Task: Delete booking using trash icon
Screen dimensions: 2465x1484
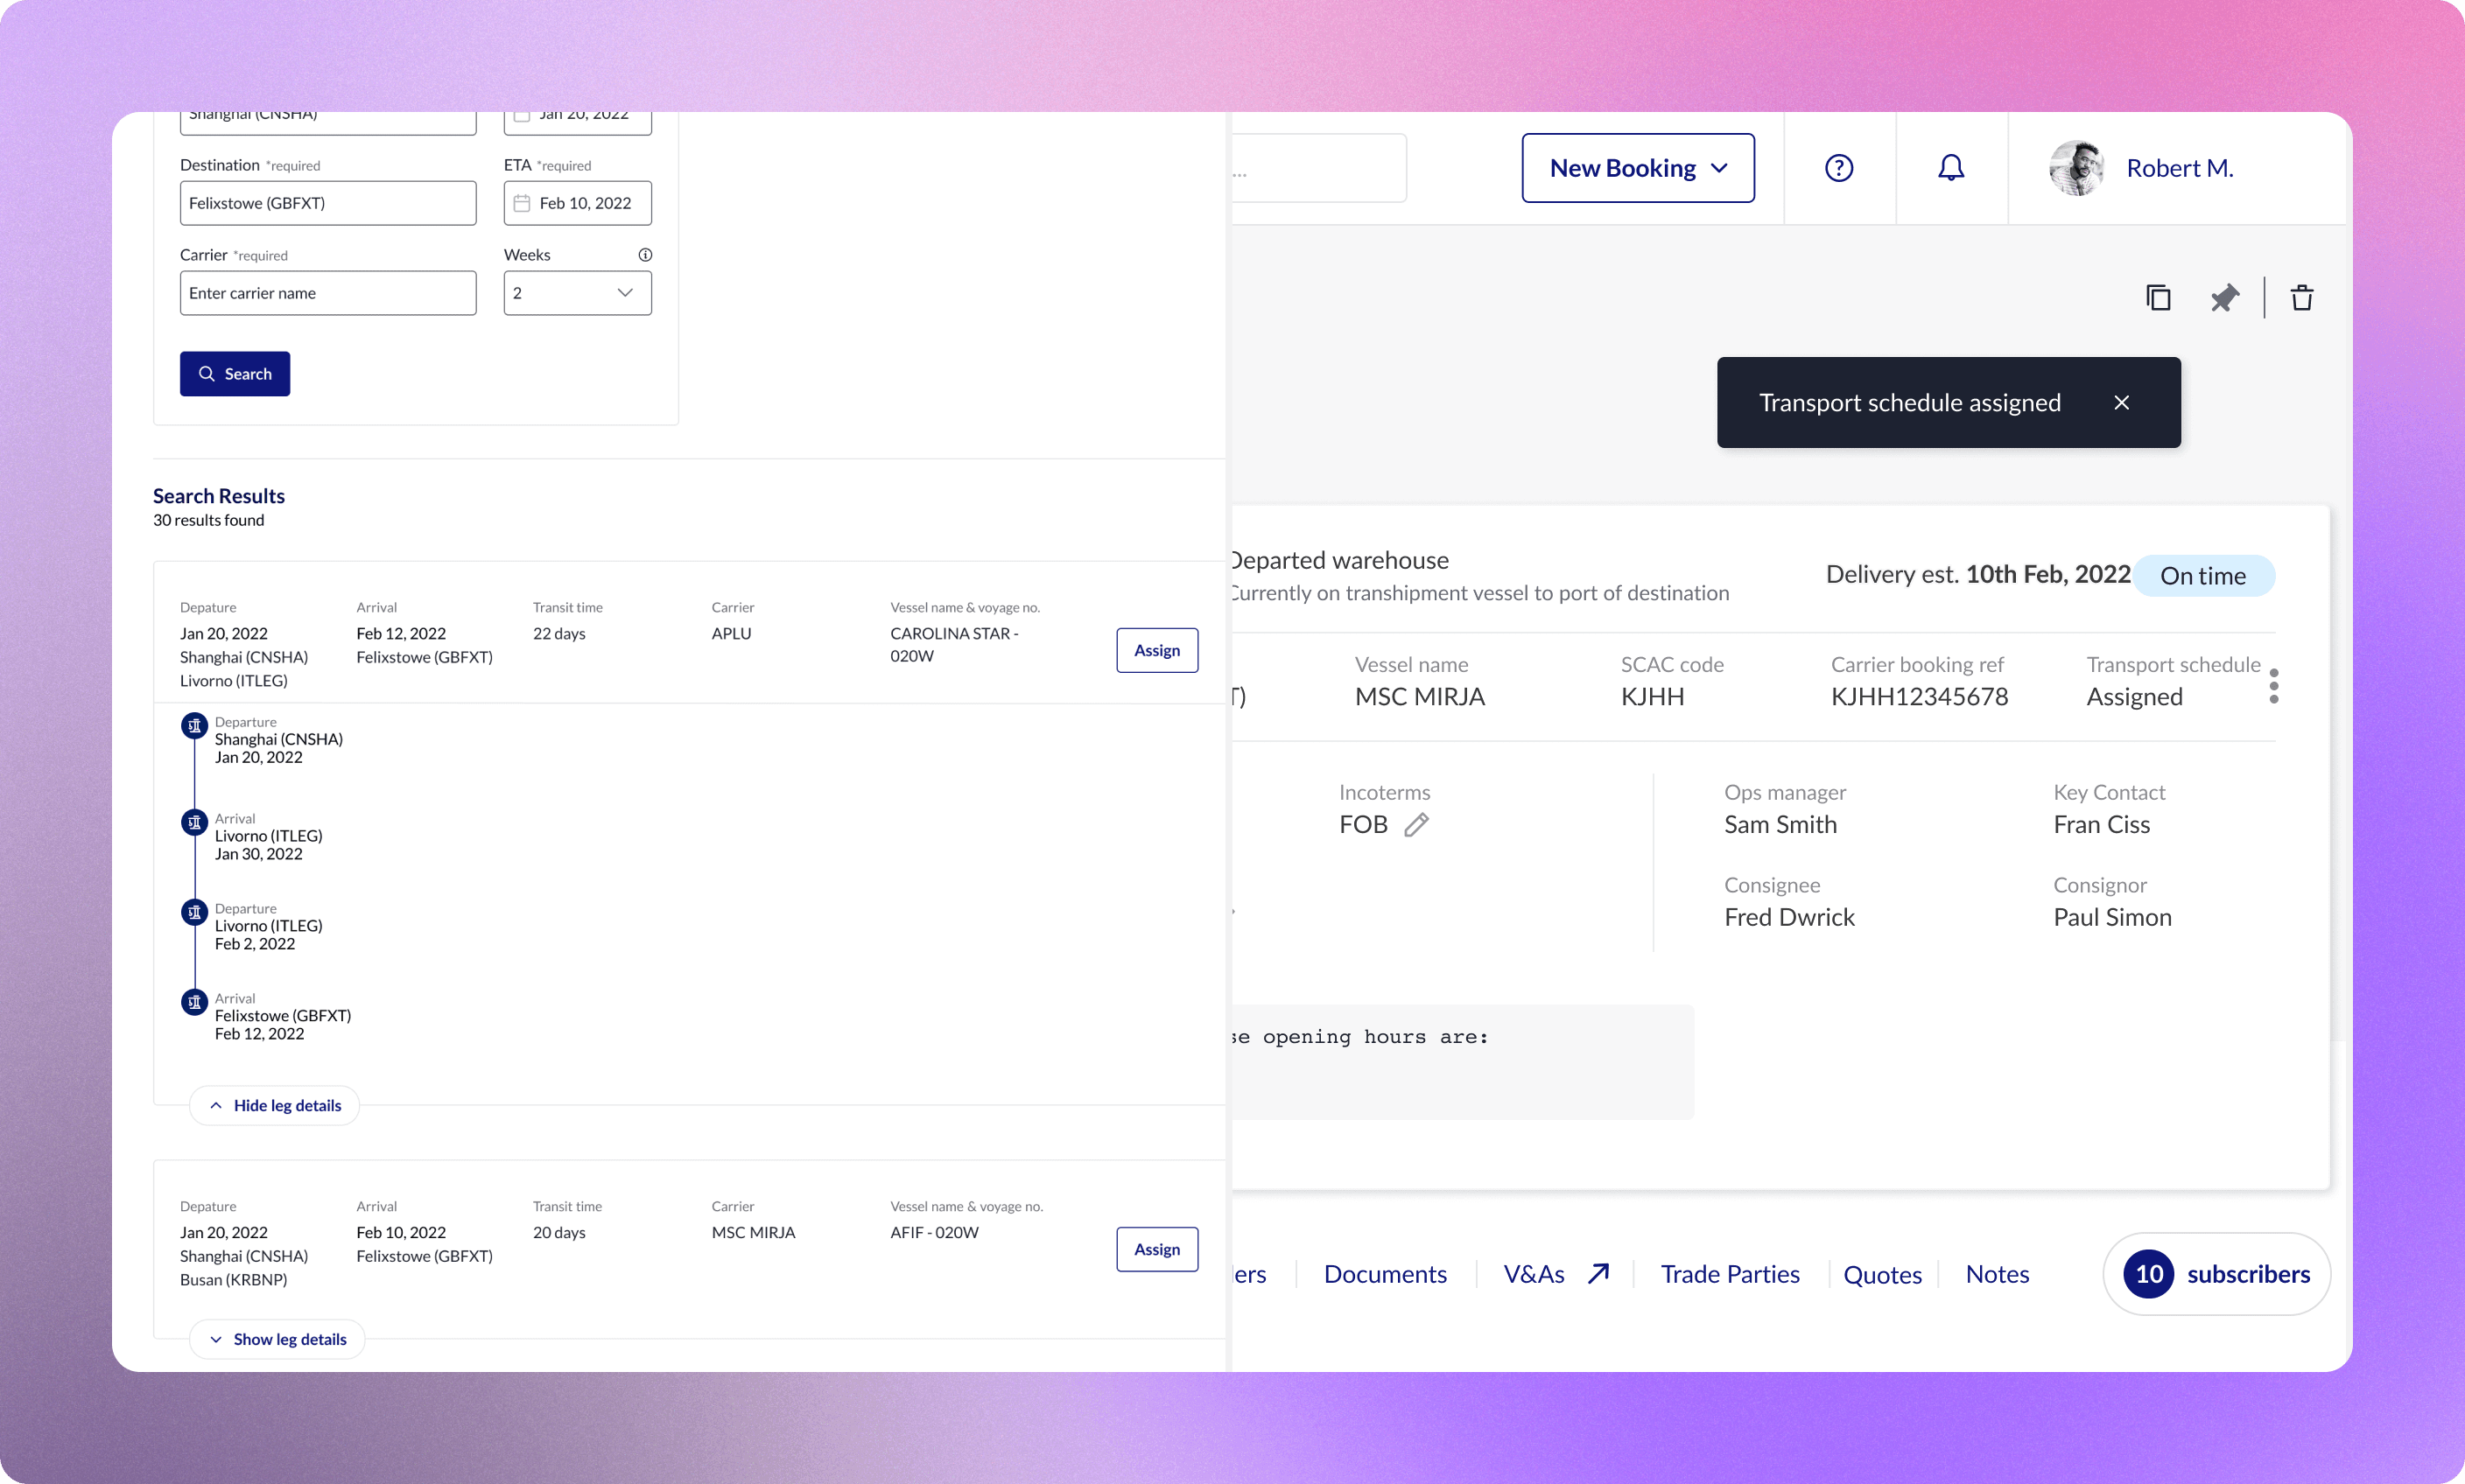Action: coord(2302,298)
